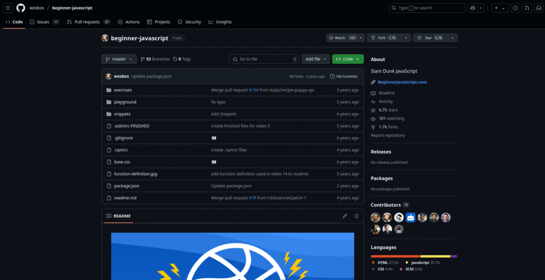Click wesbos avatar in latest commit row
The height and width of the screenshot is (280, 545).
click(x=109, y=77)
